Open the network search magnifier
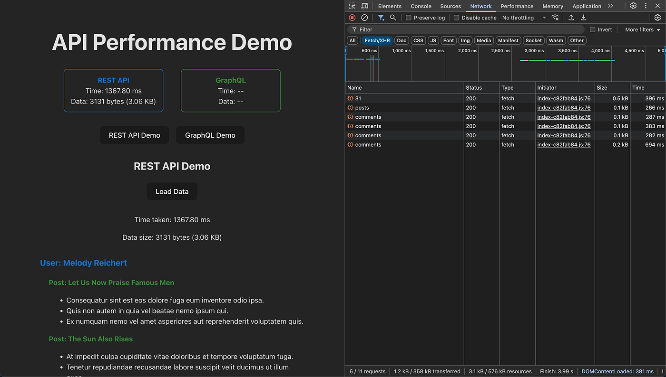 click(393, 18)
